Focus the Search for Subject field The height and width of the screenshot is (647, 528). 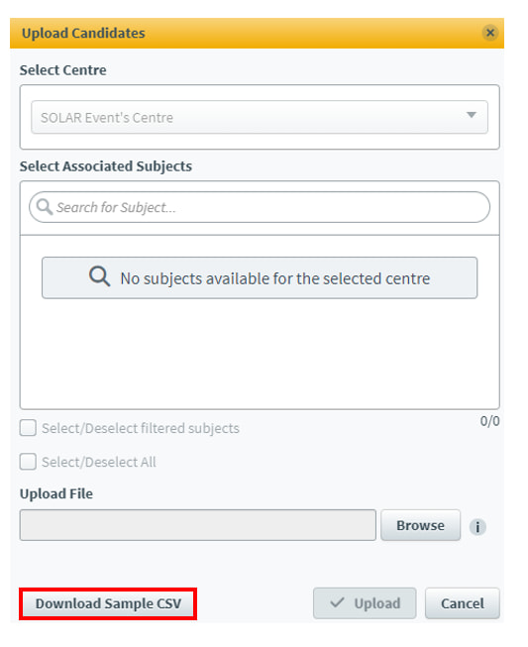(260, 207)
